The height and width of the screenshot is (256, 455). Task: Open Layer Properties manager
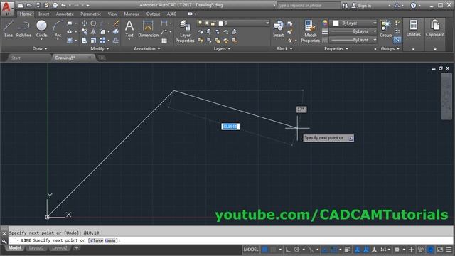coord(185,31)
